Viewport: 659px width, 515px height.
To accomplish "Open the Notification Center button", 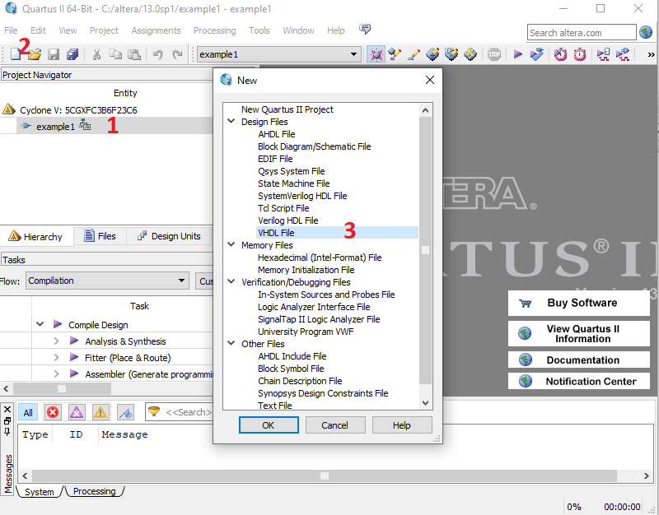I will tap(579, 381).
